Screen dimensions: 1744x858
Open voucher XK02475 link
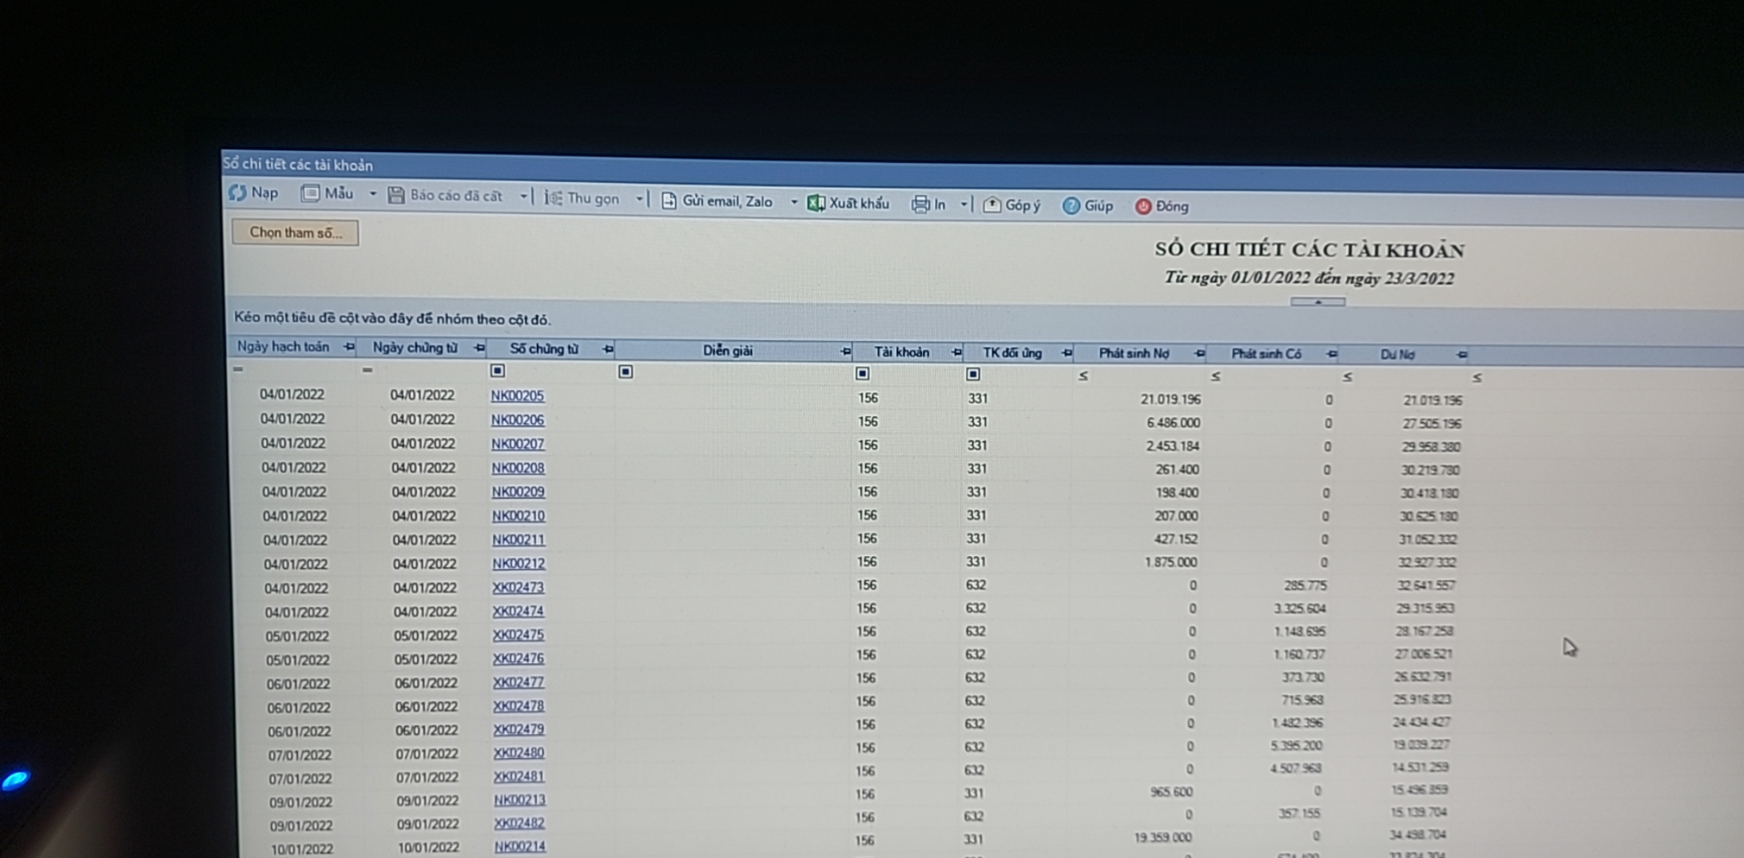point(518,634)
